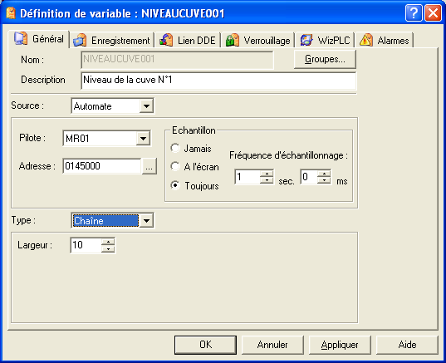
Task: Click the Verrouillage padlock icon
Action: (x=233, y=40)
